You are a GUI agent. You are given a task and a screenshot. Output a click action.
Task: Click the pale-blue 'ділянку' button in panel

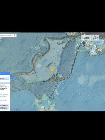[x=5, y=78]
